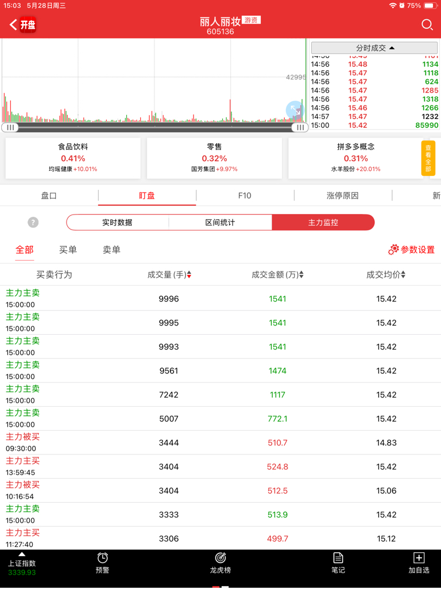Sort by 成交量 (手) column
The height and width of the screenshot is (589, 441).
pos(169,274)
